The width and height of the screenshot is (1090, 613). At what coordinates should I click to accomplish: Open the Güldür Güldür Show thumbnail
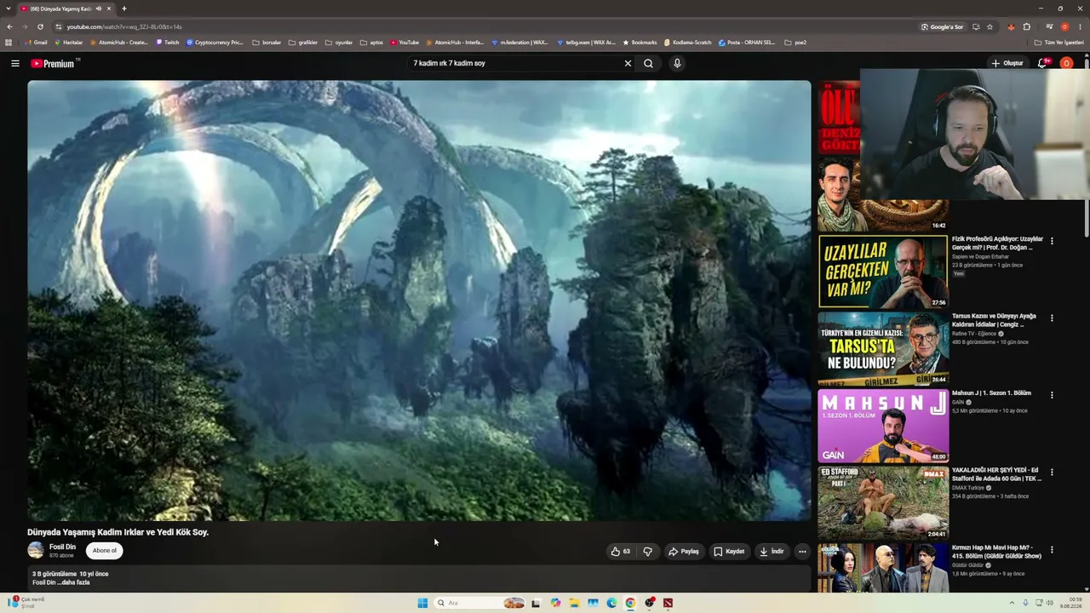tap(883, 568)
